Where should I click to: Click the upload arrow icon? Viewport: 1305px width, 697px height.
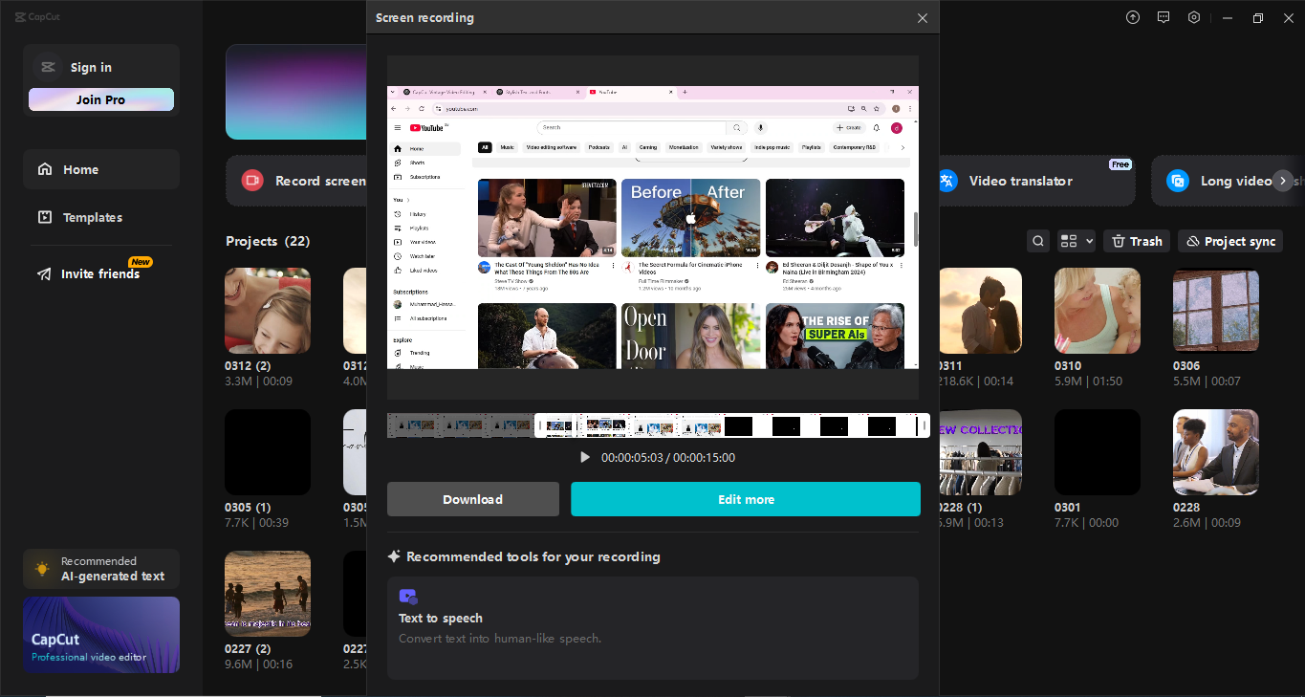1132,17
